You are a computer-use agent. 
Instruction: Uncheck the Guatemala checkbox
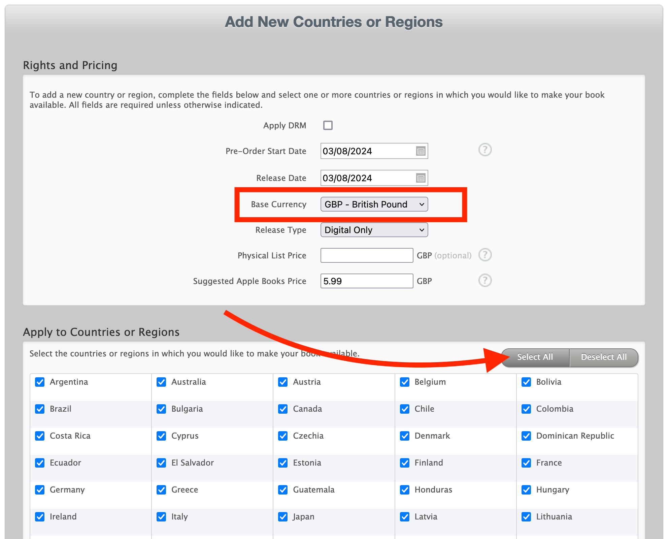(283, 490)
